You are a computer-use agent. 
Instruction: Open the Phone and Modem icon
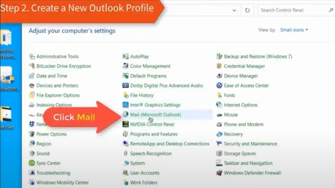click(x=219, y=124)
